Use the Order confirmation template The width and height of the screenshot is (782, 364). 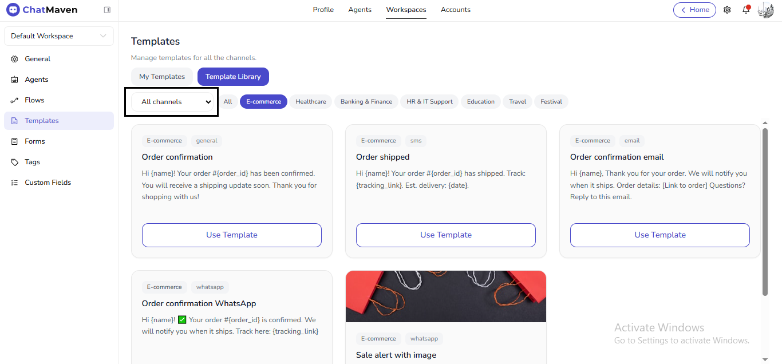pyautogui.click(x=231, y=235)
